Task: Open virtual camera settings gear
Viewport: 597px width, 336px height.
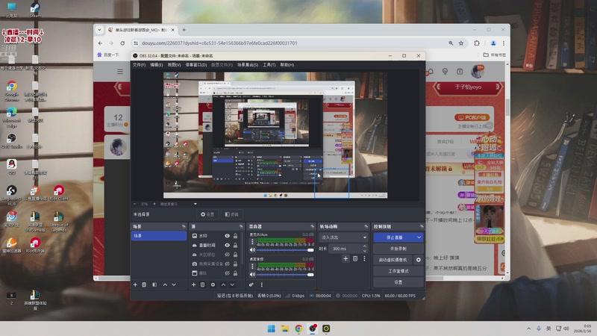Action: (x=419, y=260)
